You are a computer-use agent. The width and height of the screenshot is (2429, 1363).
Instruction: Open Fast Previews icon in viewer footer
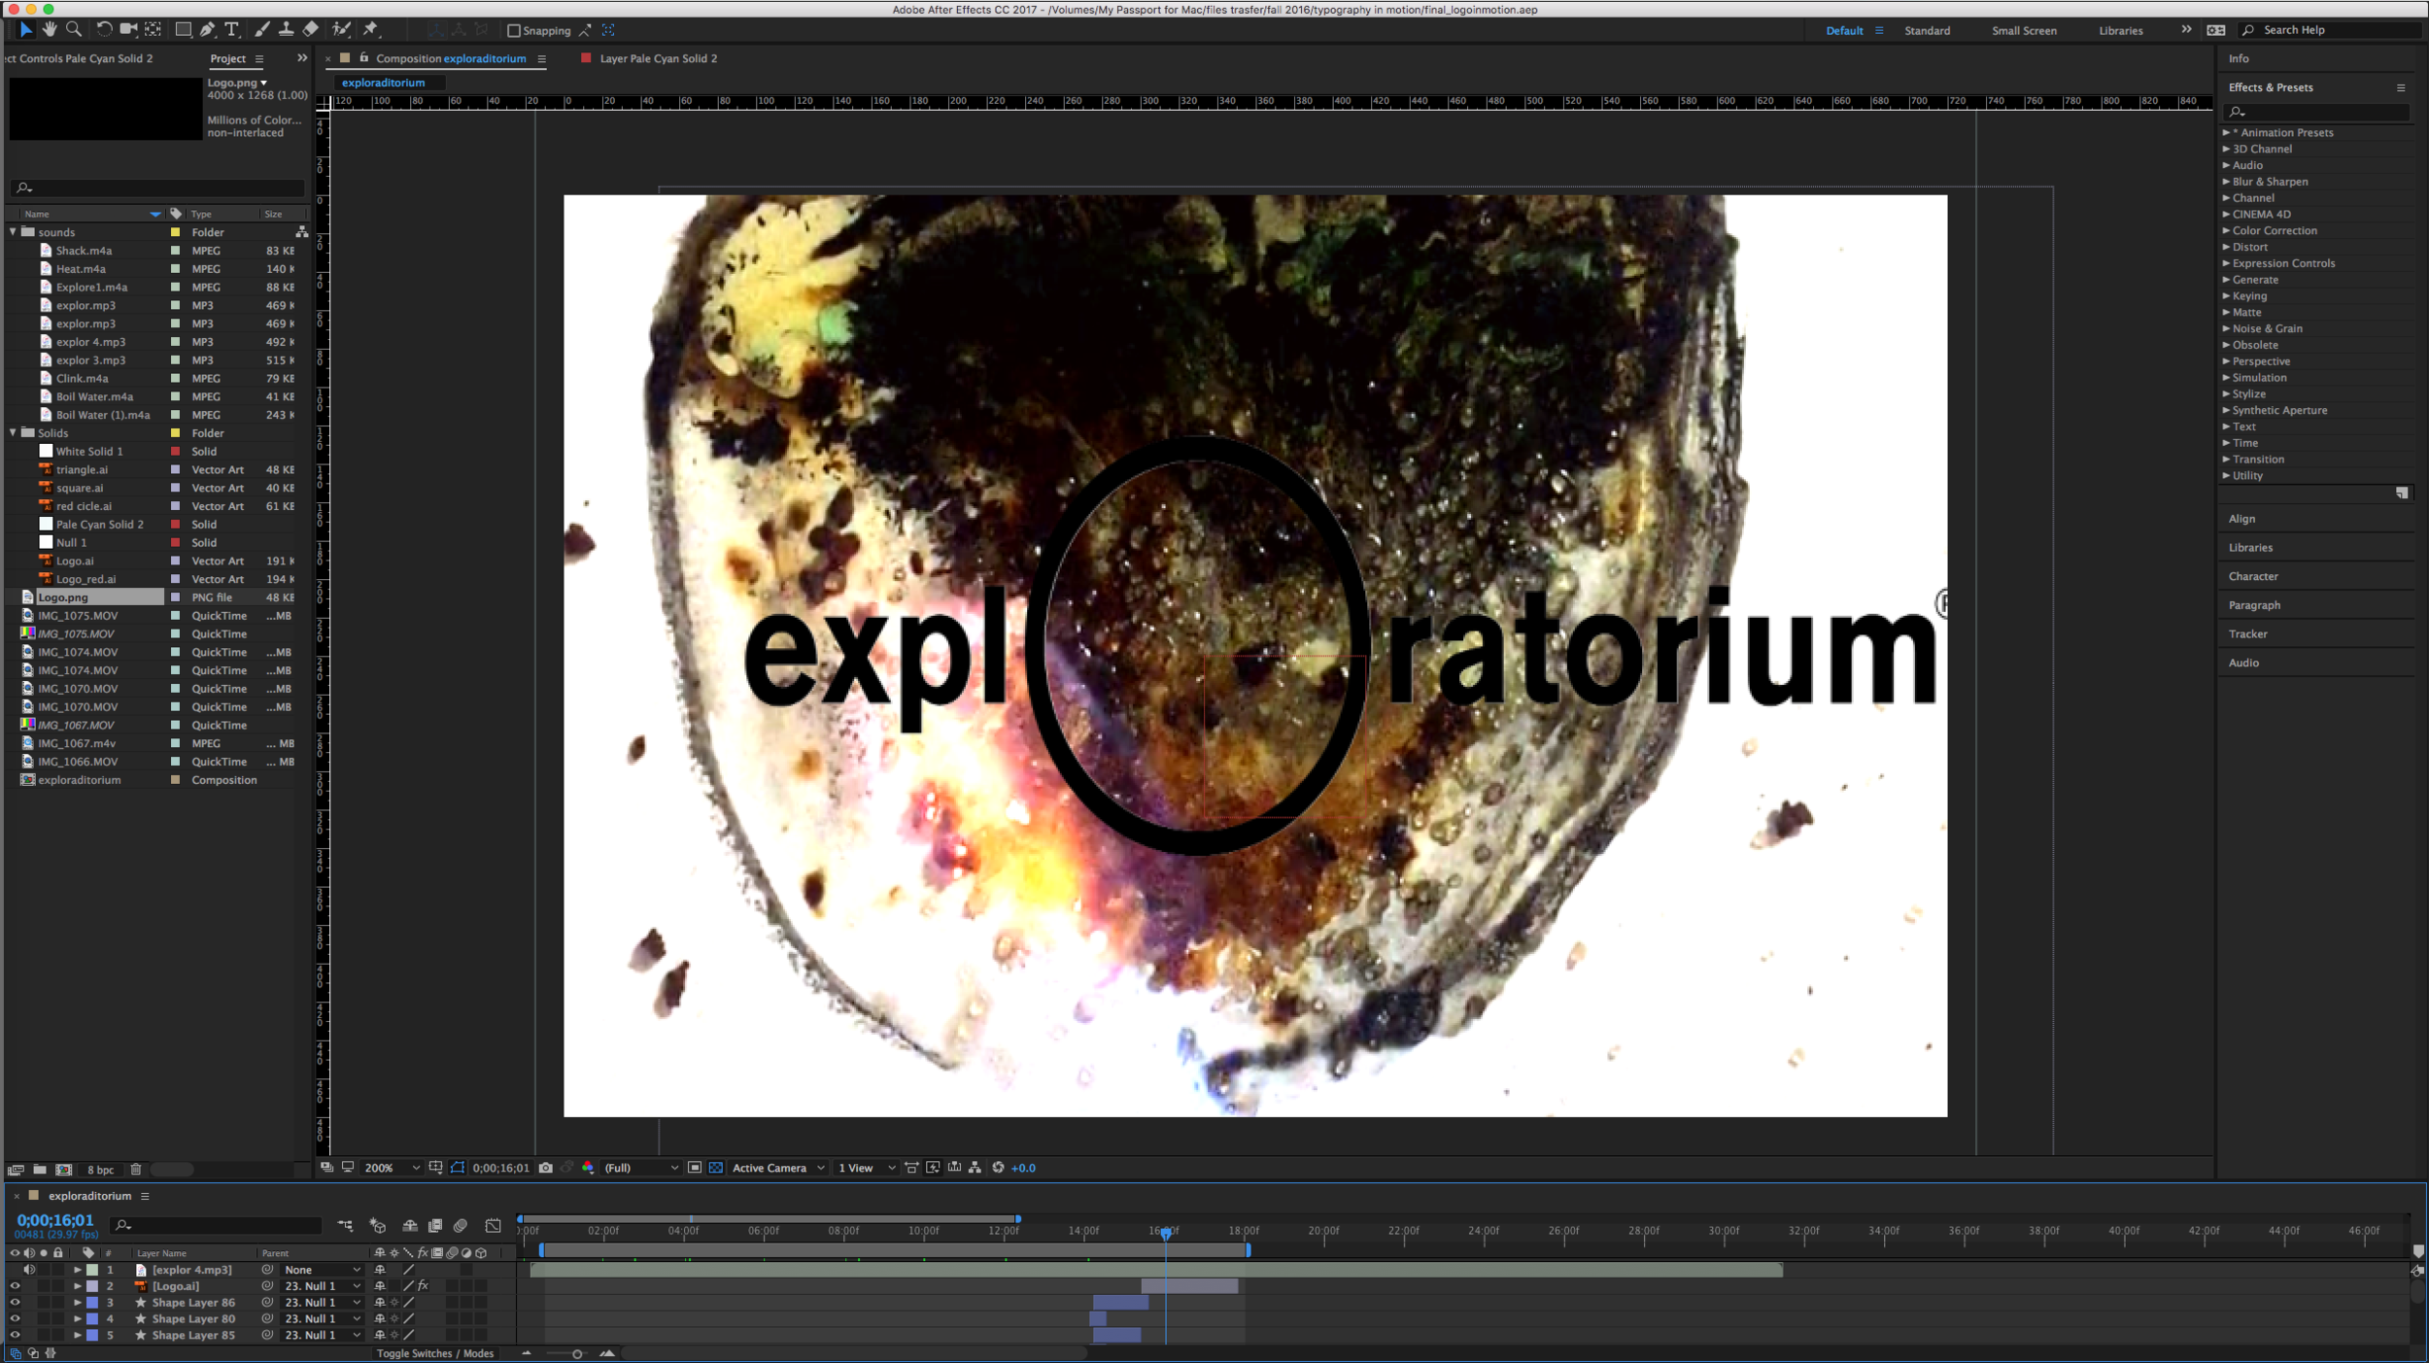click(934, 1168)
